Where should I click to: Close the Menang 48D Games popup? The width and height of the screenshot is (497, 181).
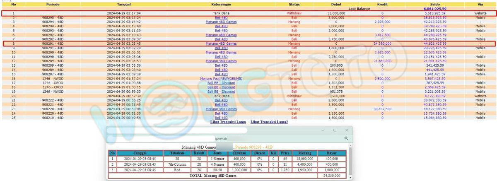[x=347, y=130]
